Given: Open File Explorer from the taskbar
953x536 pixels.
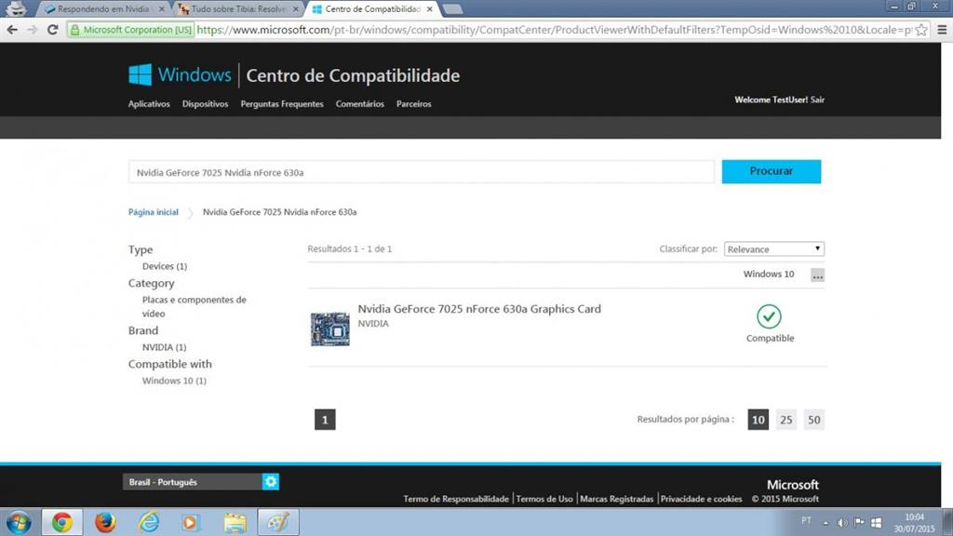Looking at the screenshot, I should [x=235, y=522].
